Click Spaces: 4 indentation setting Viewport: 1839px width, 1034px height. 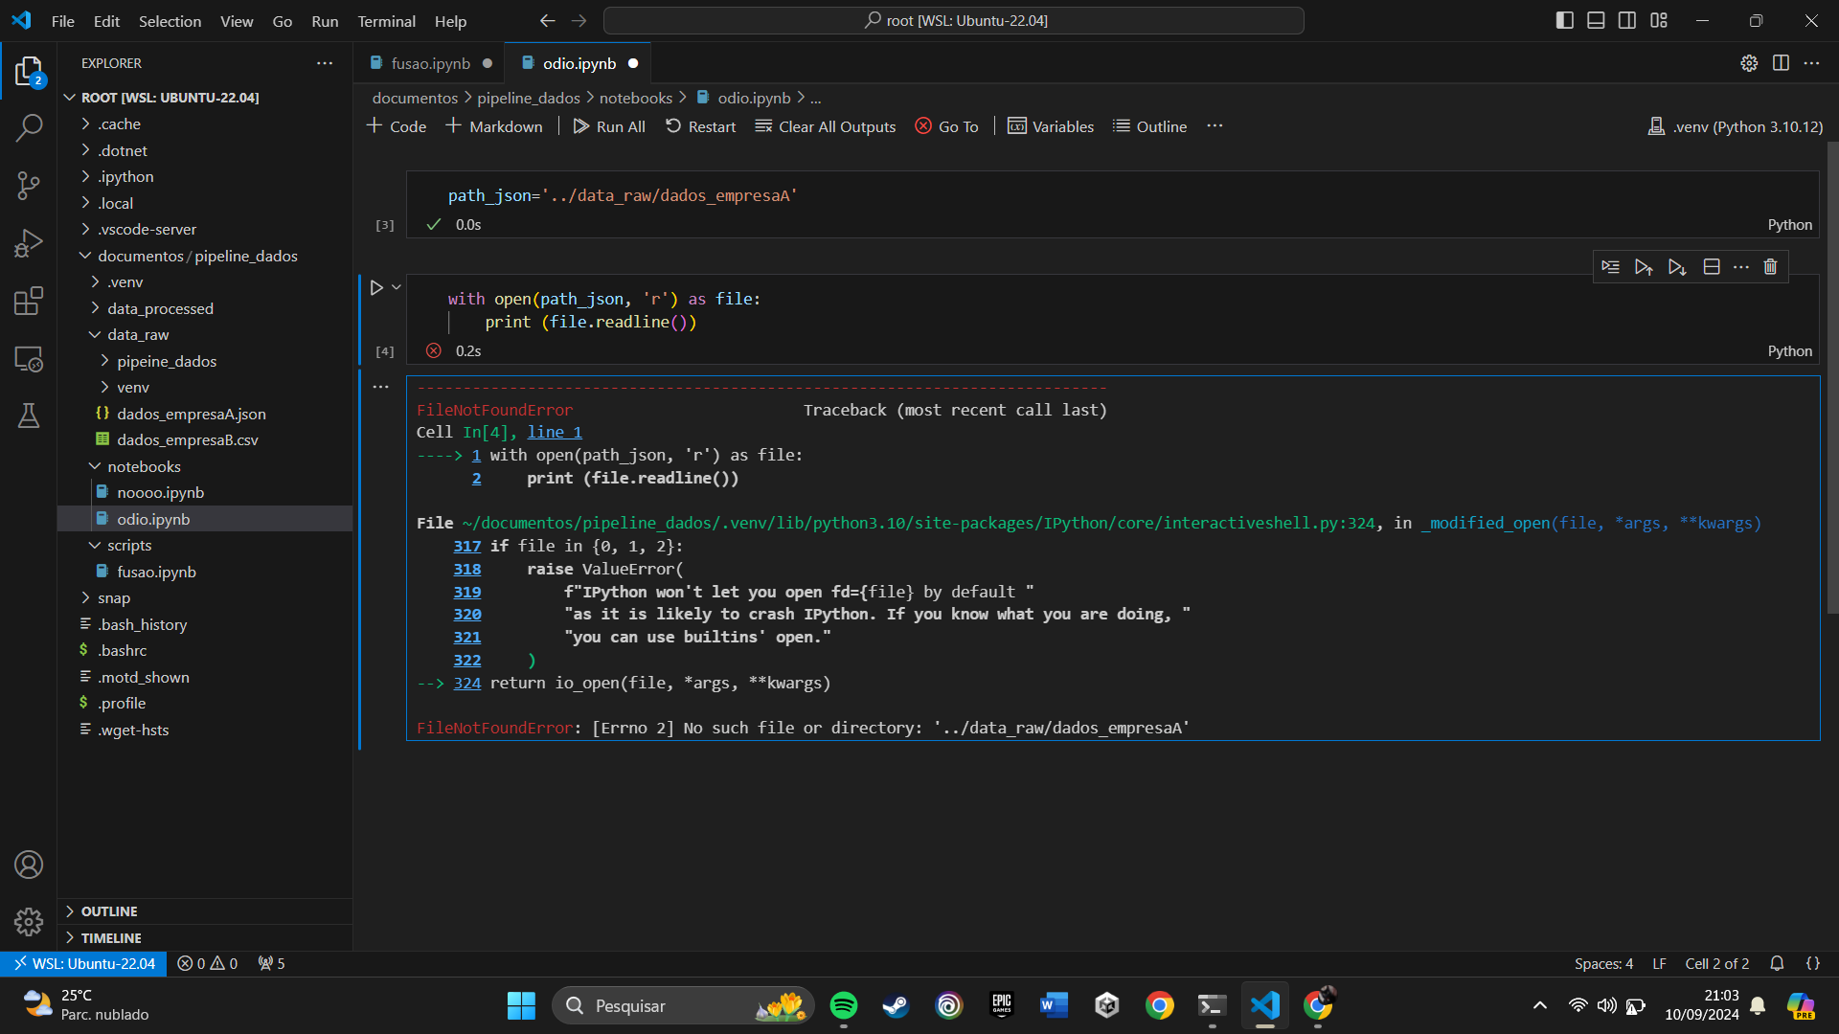click(1603, 964)
